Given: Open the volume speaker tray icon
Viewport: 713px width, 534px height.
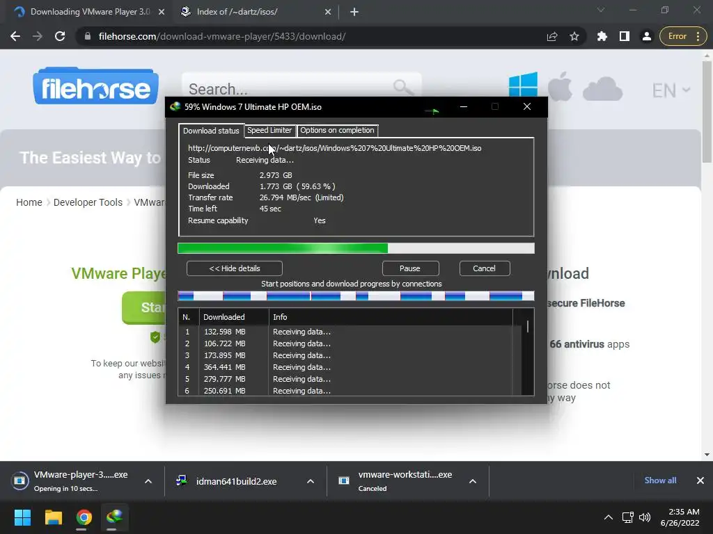Looking at the screenshot, I should [x=645, y=517].
